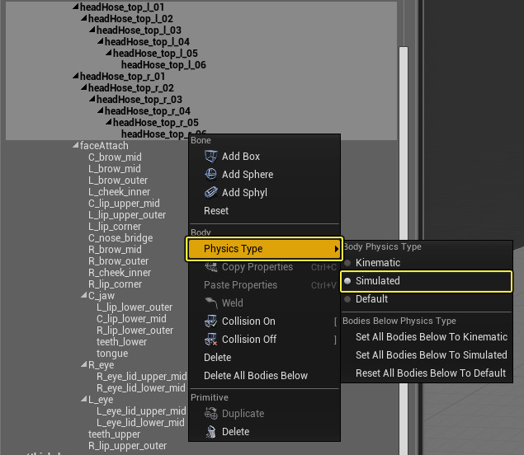Viewport: 524px width, 455px height.
Task: Select the C_brow_mid bone
Action: coord(115,157)
